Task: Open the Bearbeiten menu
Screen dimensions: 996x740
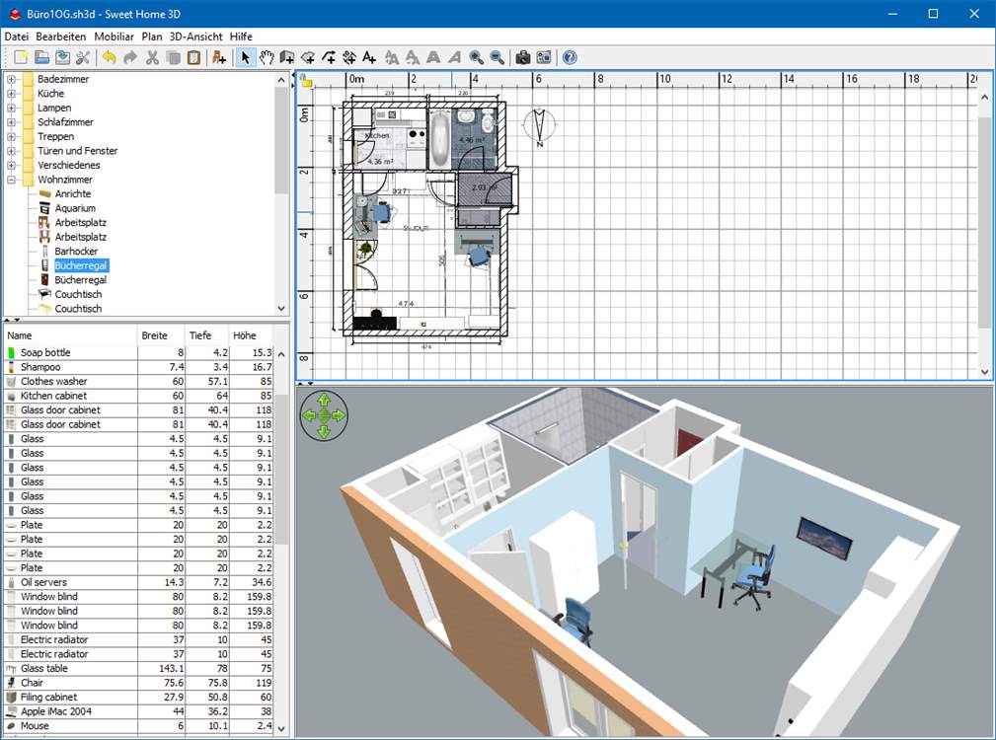Action: point(61,37)
